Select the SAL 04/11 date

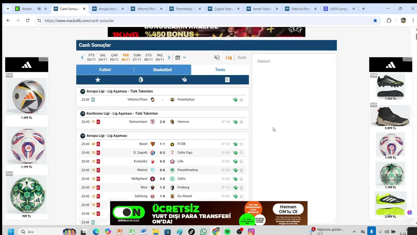coord(103,57)
